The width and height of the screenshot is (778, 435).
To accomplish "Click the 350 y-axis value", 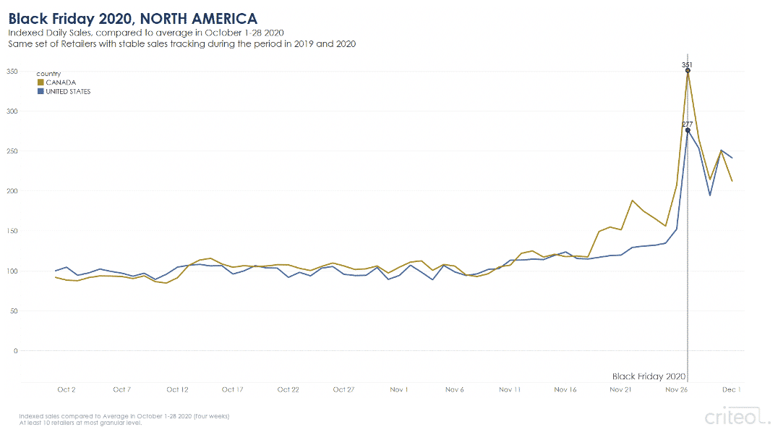I will (x=12, y=72).
